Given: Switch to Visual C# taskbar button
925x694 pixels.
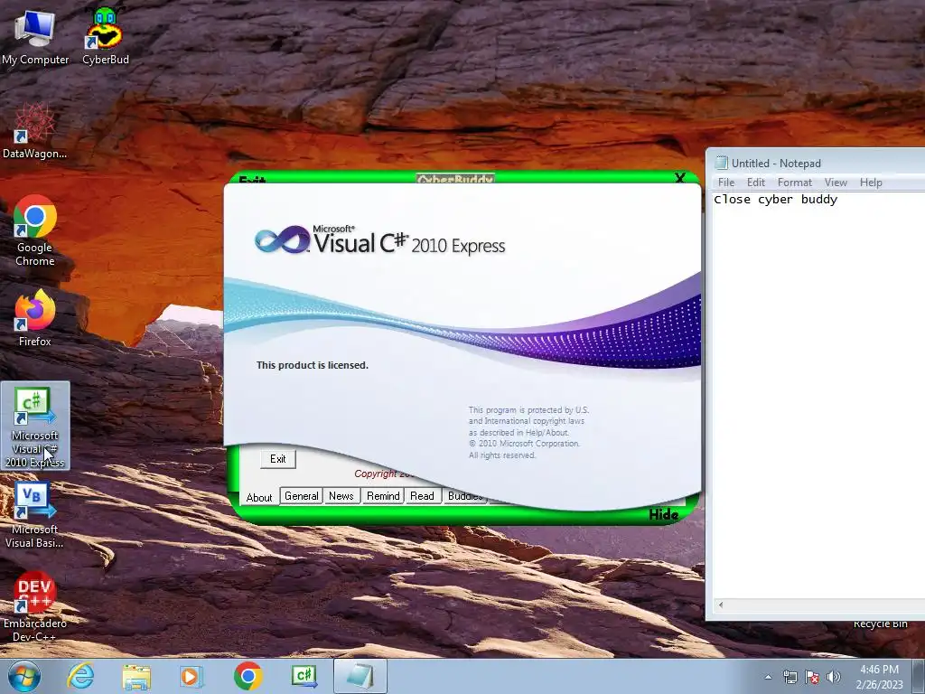Looking at the screenshot, I should click(304, 676).
